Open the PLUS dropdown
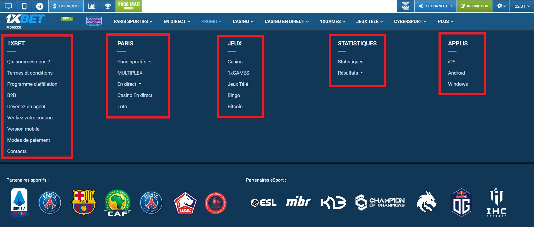Image resolution: width=534 pixels, height=227 pixels. (x=446, y=22)
